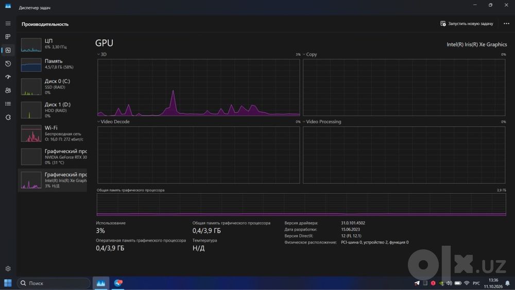Click the driver version value 31.0.101.4502
515x290 pixels.
[353, 223]
